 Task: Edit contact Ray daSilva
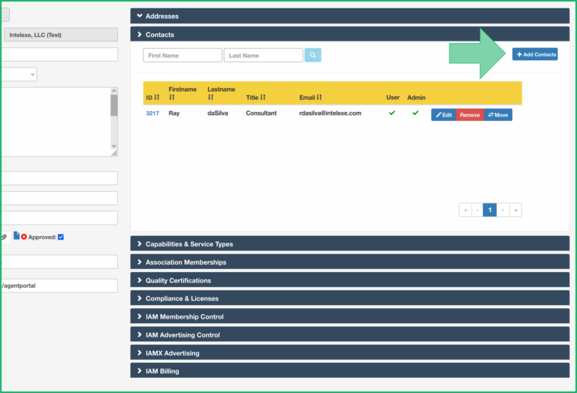[443, 115]
